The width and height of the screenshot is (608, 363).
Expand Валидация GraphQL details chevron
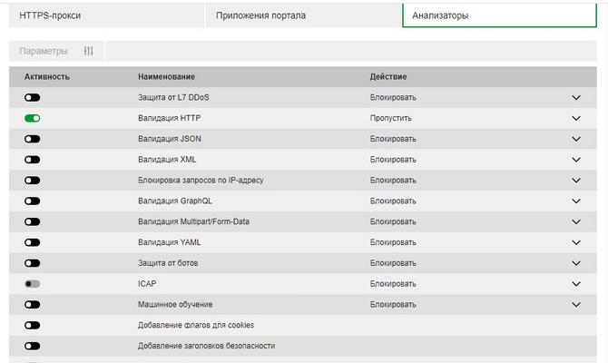575,201
